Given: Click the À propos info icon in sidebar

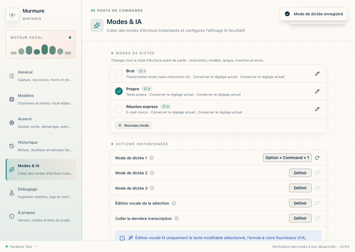Looking at the screenshot, I should pyautogui.click(x=12, y=216).
